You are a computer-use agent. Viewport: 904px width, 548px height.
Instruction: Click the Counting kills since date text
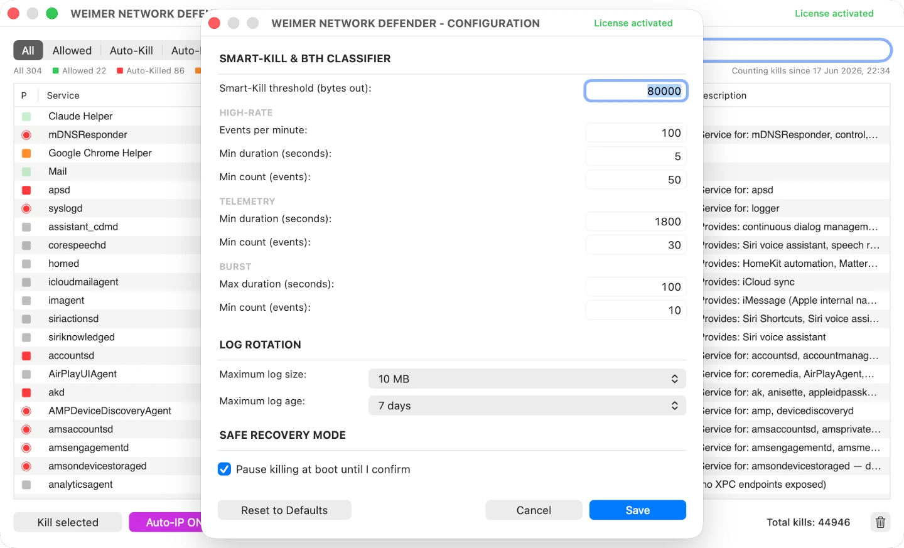click(810, 71)
